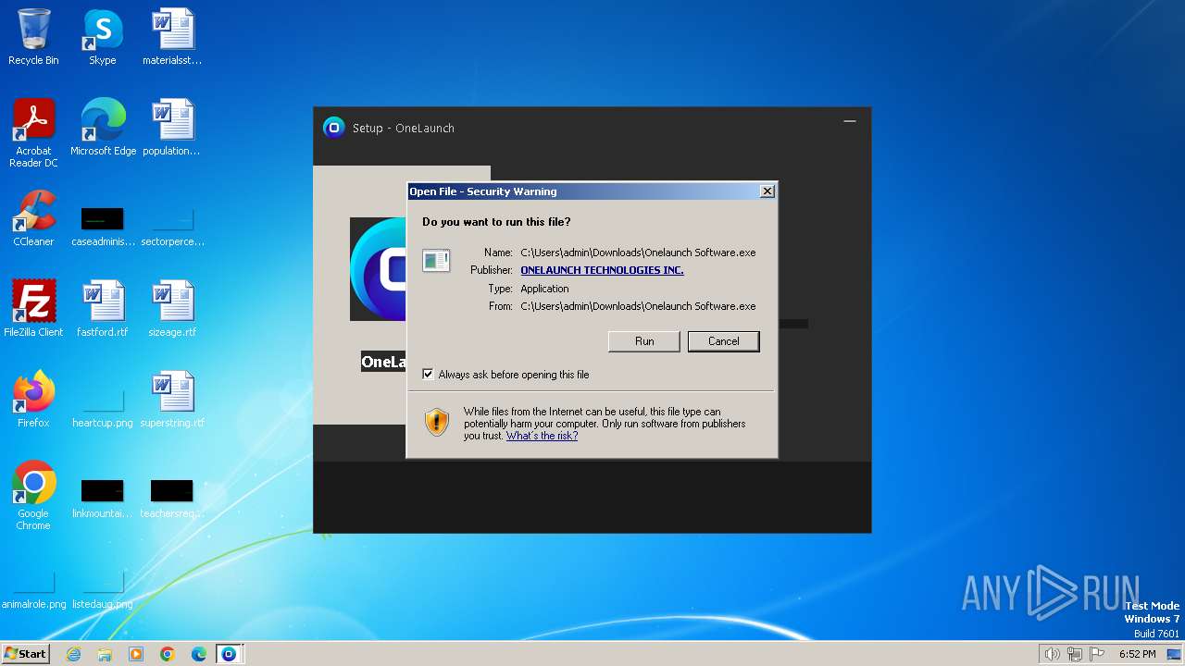
Task: Open the ONELAUNCH TECHNOLOGIES INC. publisher link
Action: click(x=602, y=270)
